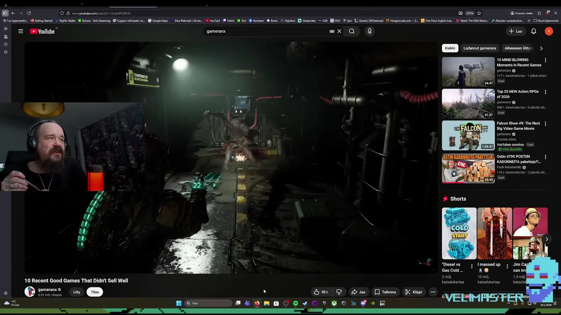This screenshot has width=561, height=315.
Task: Open options for I messed up short
Action: tap(508, 266)
